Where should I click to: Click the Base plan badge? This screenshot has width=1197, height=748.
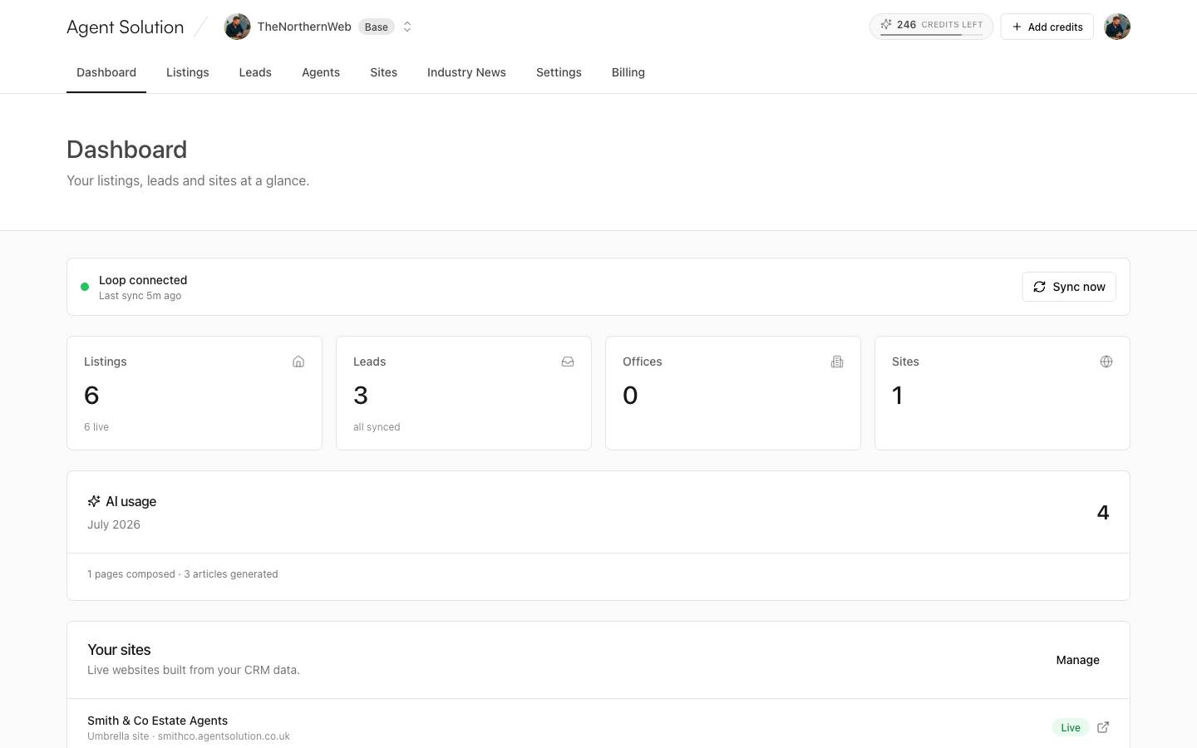(377, 27)
